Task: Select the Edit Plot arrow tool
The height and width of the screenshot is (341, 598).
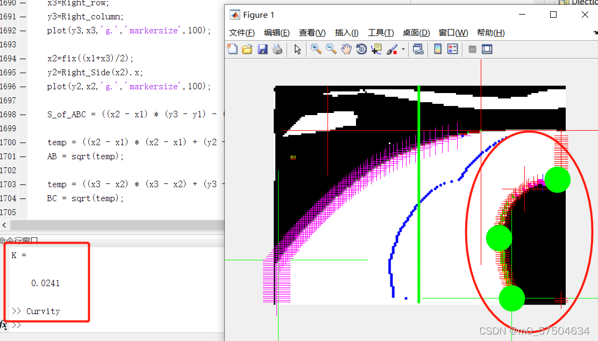Action: click(x=297, y=49)
